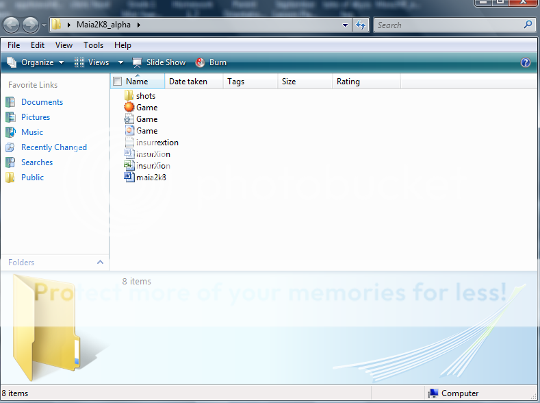Viewport: 540px width, 403px height.
Task: Click the Refresh button beside address bar
Action: coord(361,25)
